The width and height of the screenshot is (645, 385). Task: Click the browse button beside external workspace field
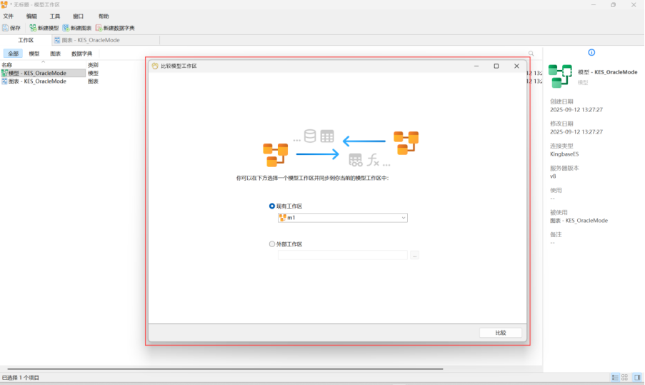[x=414, y=255]
